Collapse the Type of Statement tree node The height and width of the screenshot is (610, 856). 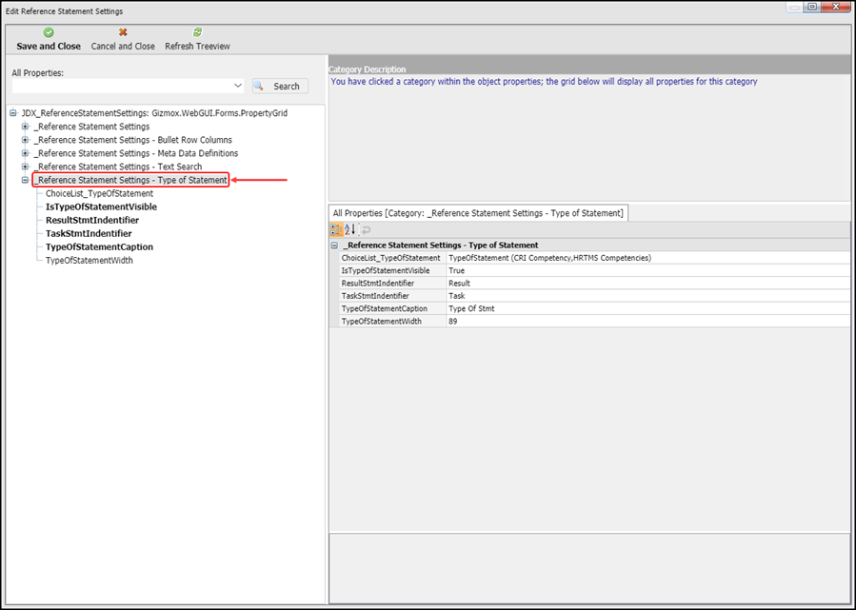point(26,180)
